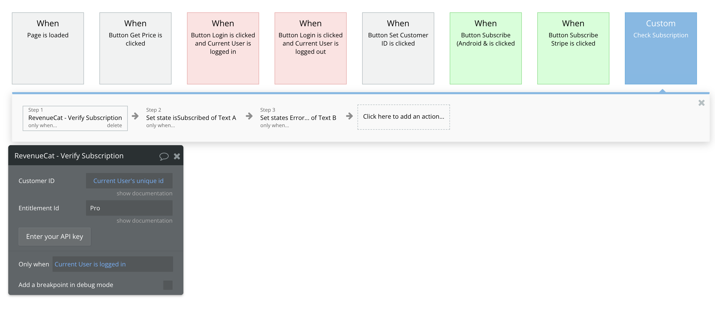Delete the Step 1 RevenueCat action
The image size is (715, 331).
114,125
